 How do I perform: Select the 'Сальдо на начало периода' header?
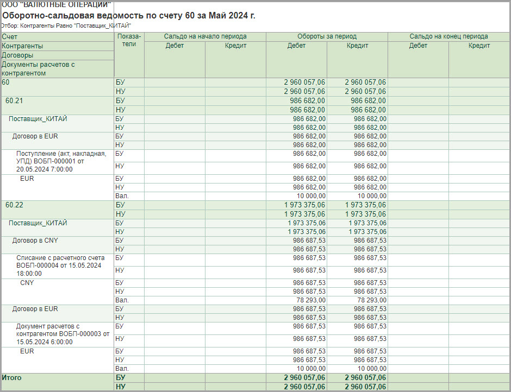click(x=205, y=36)
